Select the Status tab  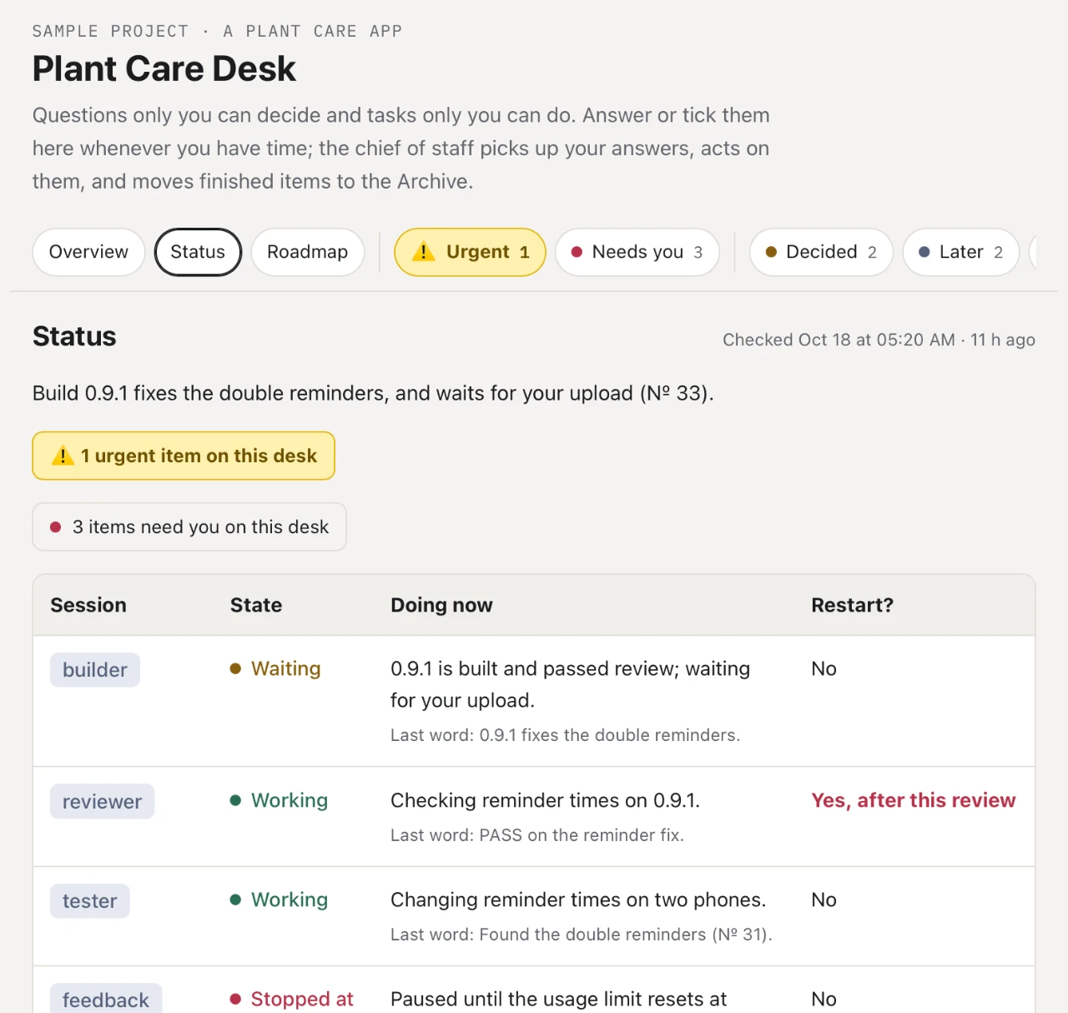tap(198, 252)
